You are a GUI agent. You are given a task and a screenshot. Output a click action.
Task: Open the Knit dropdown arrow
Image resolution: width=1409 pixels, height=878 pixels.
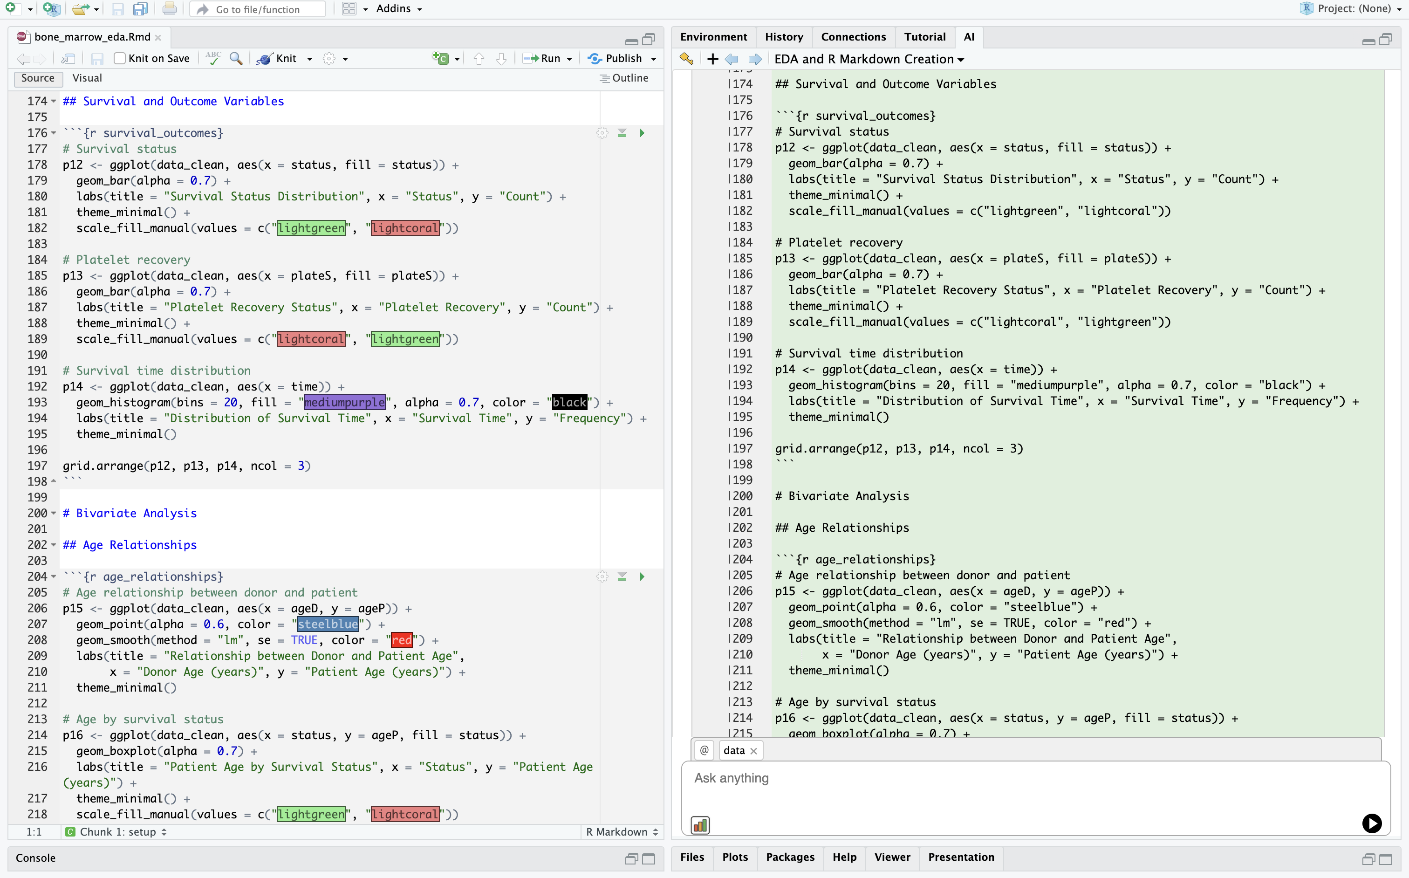pos(309,59)
